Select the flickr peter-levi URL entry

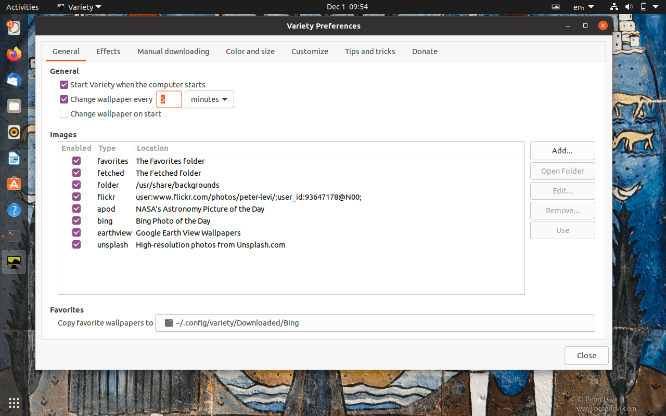[249, 197]
